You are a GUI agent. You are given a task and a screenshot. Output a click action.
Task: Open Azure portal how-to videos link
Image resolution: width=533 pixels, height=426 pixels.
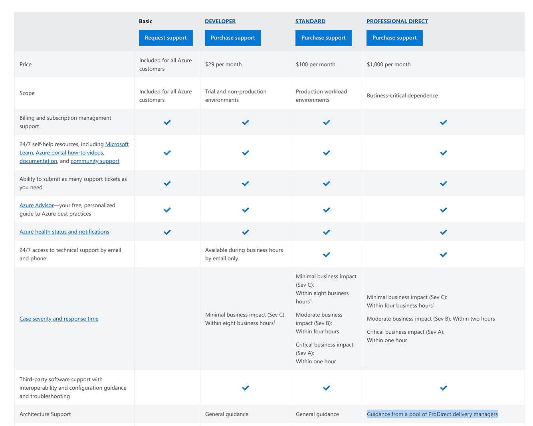(69, 153)
